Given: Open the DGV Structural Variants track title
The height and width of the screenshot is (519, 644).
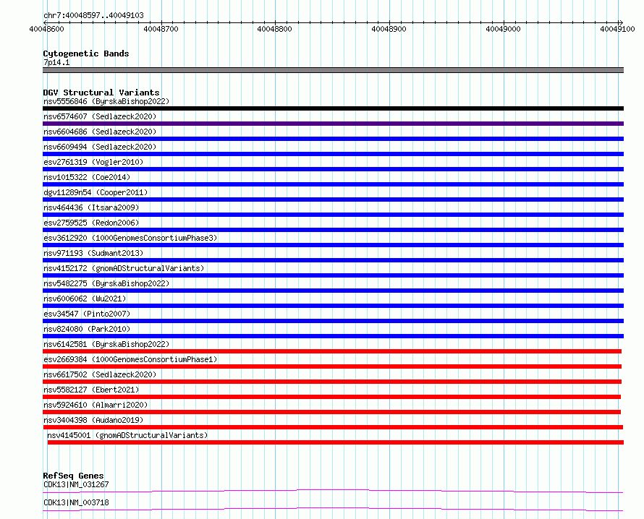Looking at the screenshot, I should tap(101, 93).
